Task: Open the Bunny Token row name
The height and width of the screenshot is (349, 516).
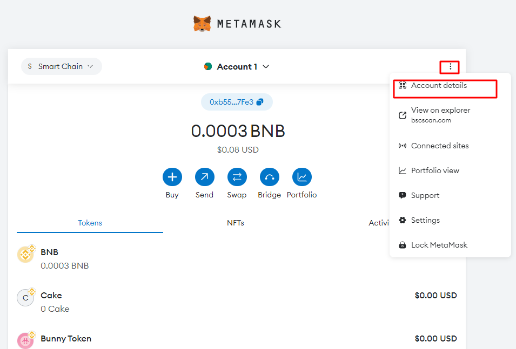Action: click(66, 339)
